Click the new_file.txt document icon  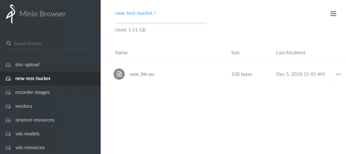pos(119,74)
